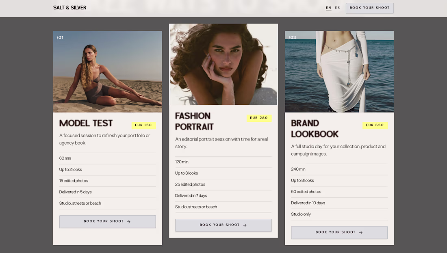Select the Fashion Portrait heading
This screenshot has height=253, width=447.
[194, 121]
